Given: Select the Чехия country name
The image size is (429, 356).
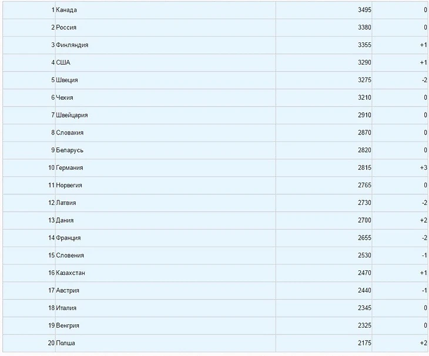Looking at the screenshot, I should [x=64, y=98].
